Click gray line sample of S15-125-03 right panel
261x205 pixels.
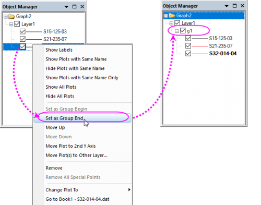[x=200, y=39]
